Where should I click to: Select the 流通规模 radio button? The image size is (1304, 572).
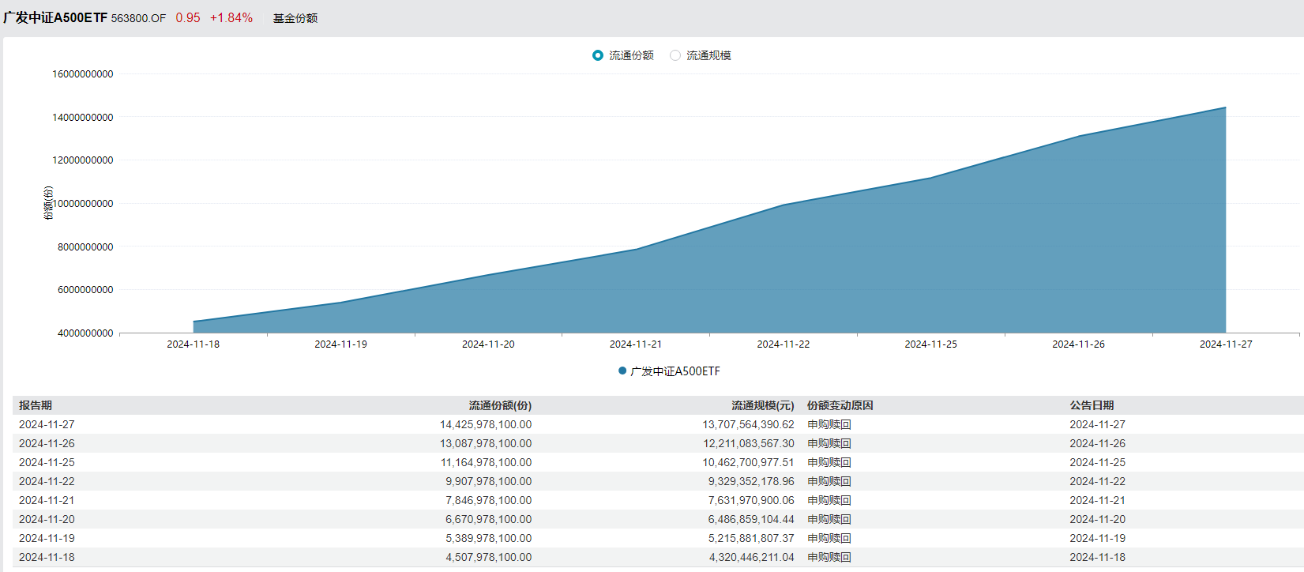[675, 55]
